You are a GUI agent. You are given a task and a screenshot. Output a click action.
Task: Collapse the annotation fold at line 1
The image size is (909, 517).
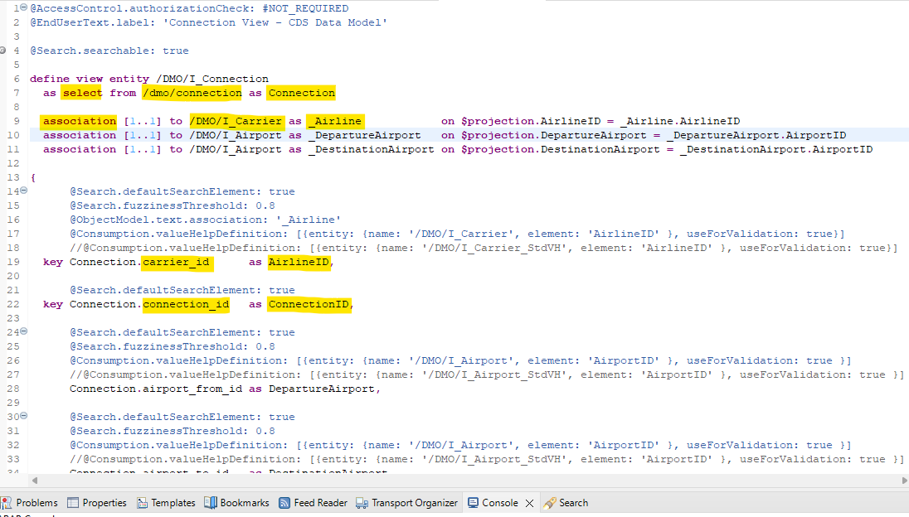click(x=24, y=7)
